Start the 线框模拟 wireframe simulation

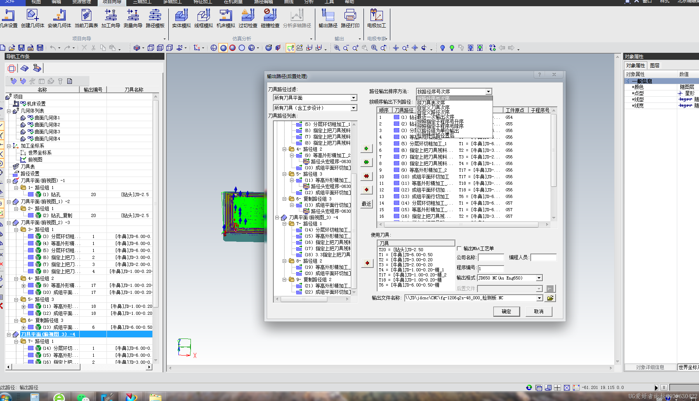[x=204, y=19]
